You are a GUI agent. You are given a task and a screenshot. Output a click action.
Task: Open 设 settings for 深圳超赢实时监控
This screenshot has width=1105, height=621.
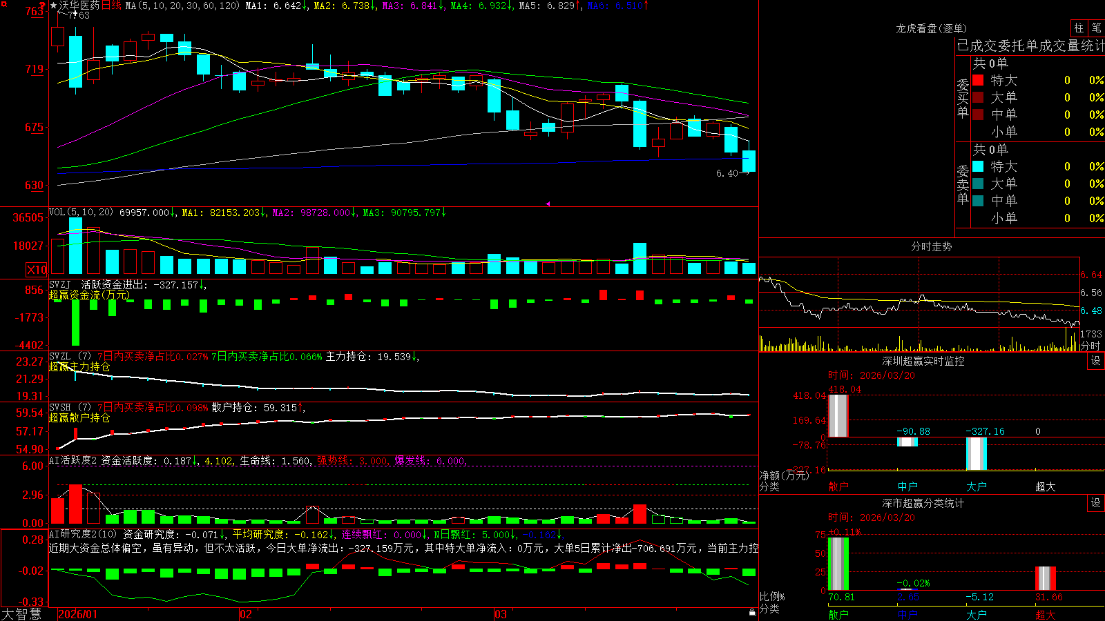(x=1096, y=361)
